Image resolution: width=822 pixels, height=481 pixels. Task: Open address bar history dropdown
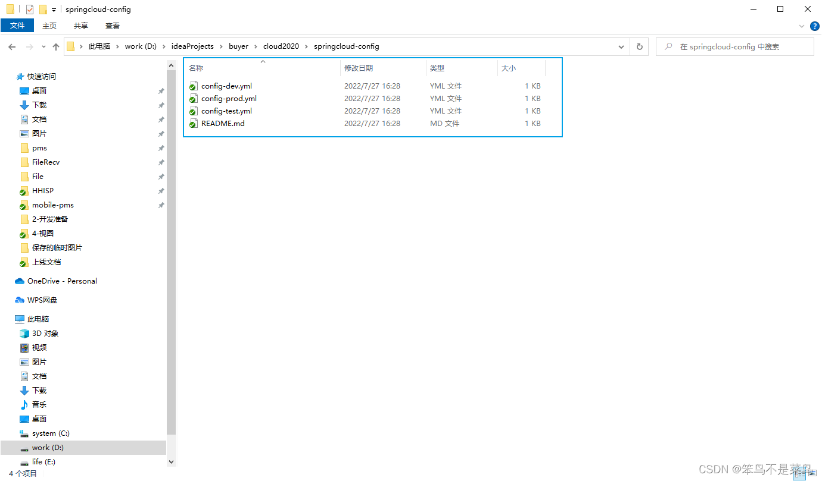coord(621,46)
